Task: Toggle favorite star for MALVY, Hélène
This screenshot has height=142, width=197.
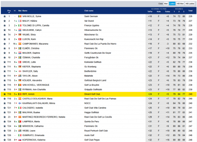Action: pos(5,21)
